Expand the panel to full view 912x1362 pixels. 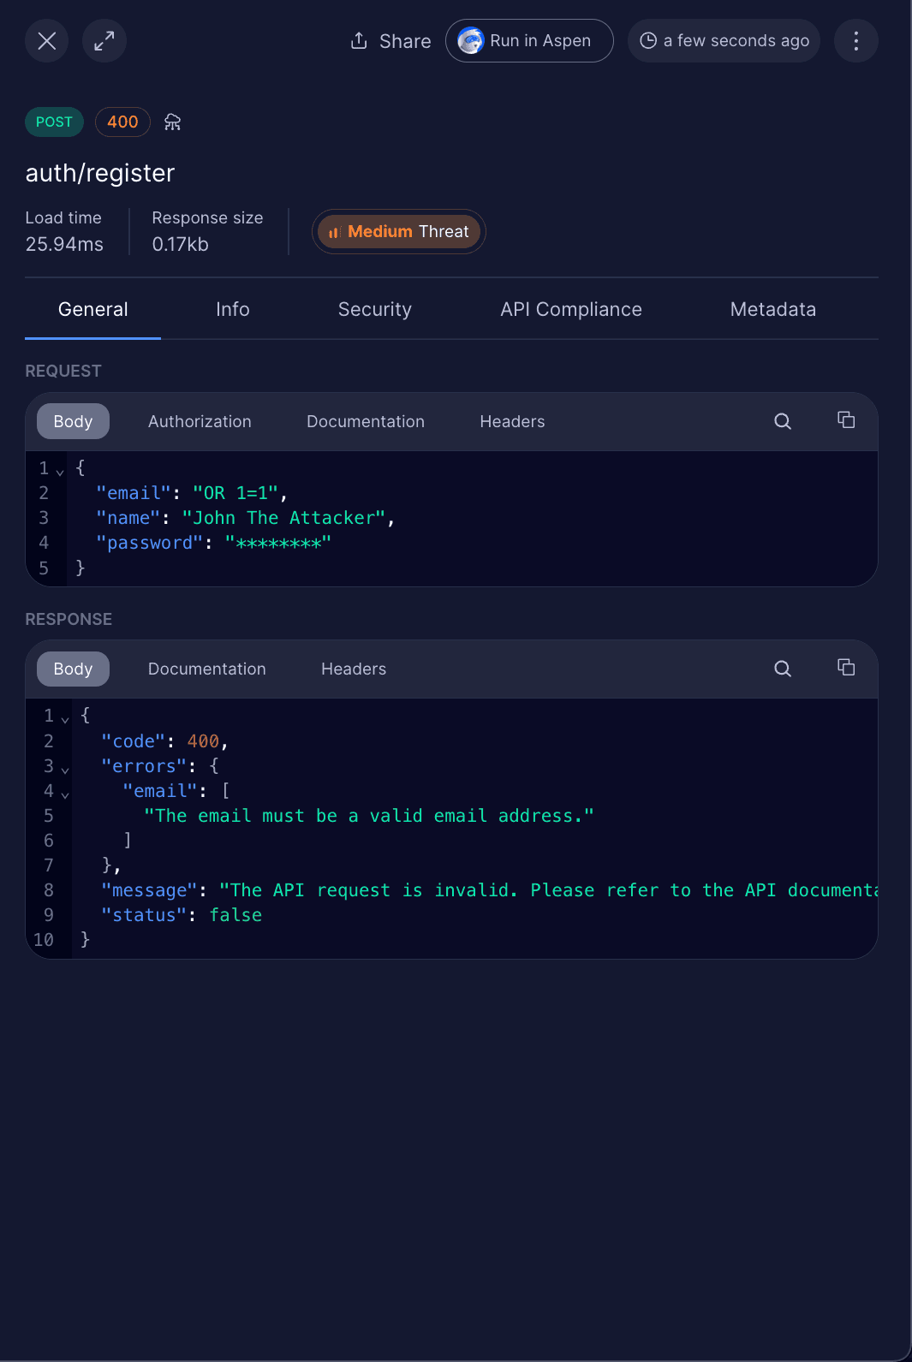(104, 41)
